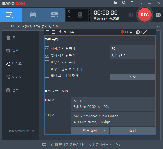Uncheck 일시 정지 단축키 checkbox
This screenshot has height=149, width=163.
coord(47,56)
